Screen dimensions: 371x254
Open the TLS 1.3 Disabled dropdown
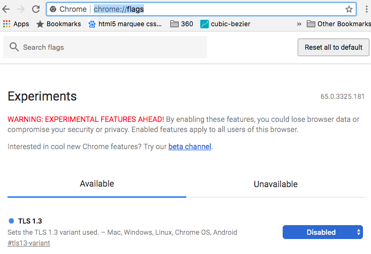[x=322, y=232]
